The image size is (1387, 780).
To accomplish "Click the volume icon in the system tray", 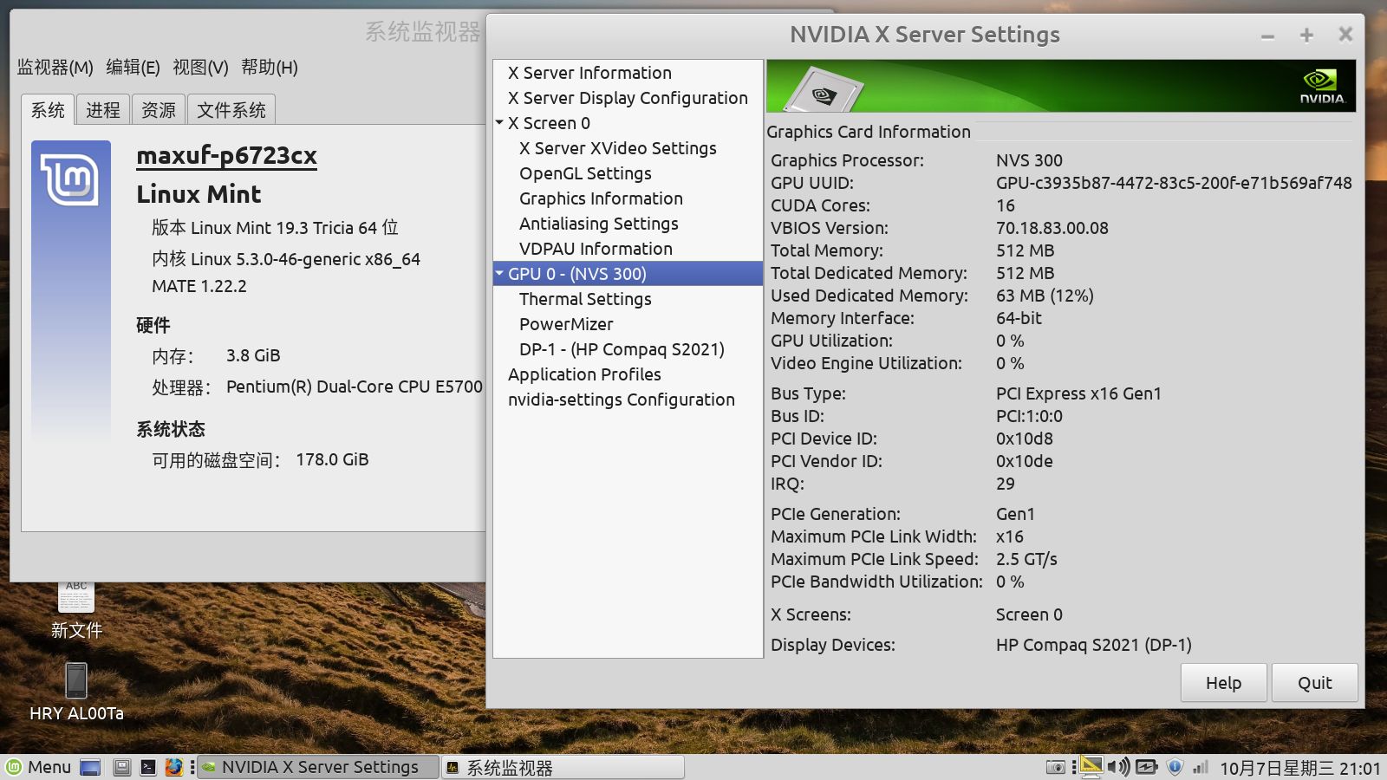I will pyautogui.click(x=1118, y=767).
